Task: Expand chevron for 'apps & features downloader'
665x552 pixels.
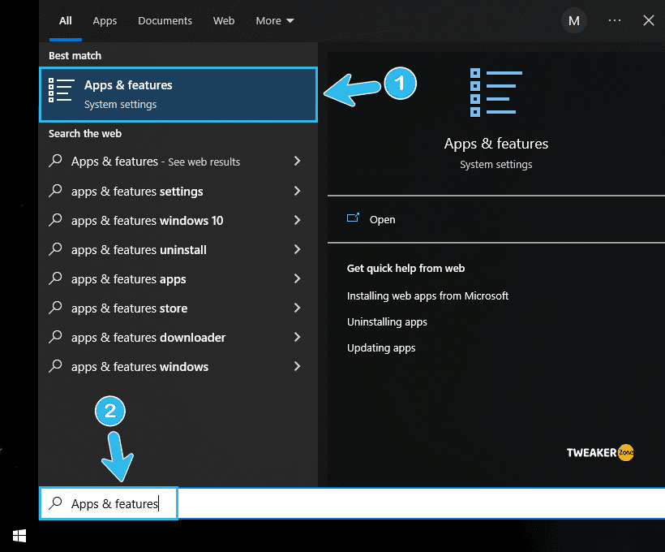Action: (x=298, y=337)
